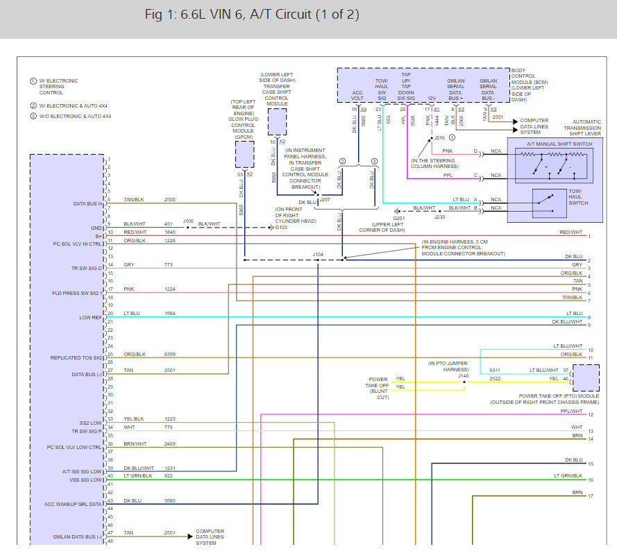Select the J106 splice point on BLK/WHT wire

(x=187, y=228)
